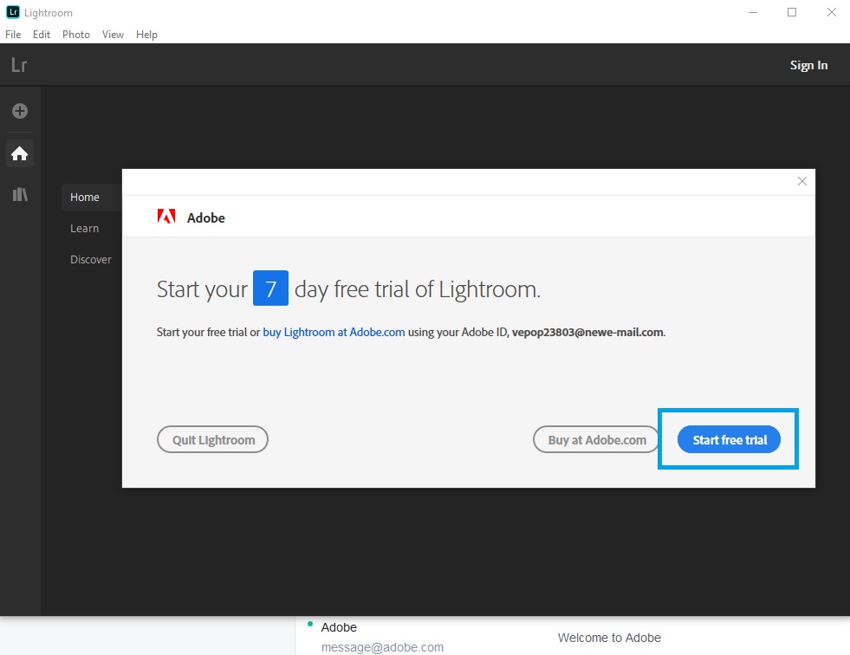Viewport: 850px width, 655px height.
Task: Click the blue 7 day badge
Action: pyautogui.click(x=270, y=288)
